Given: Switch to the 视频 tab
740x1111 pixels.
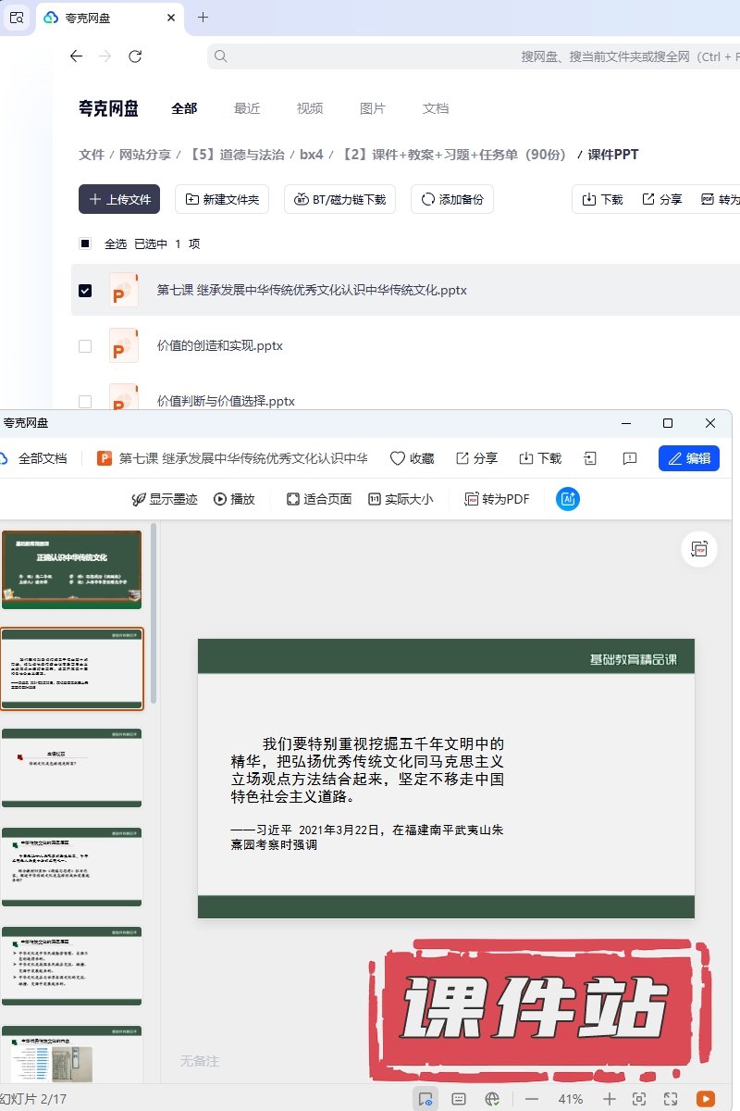Looking at the screenshot, I should pos(310,108).
